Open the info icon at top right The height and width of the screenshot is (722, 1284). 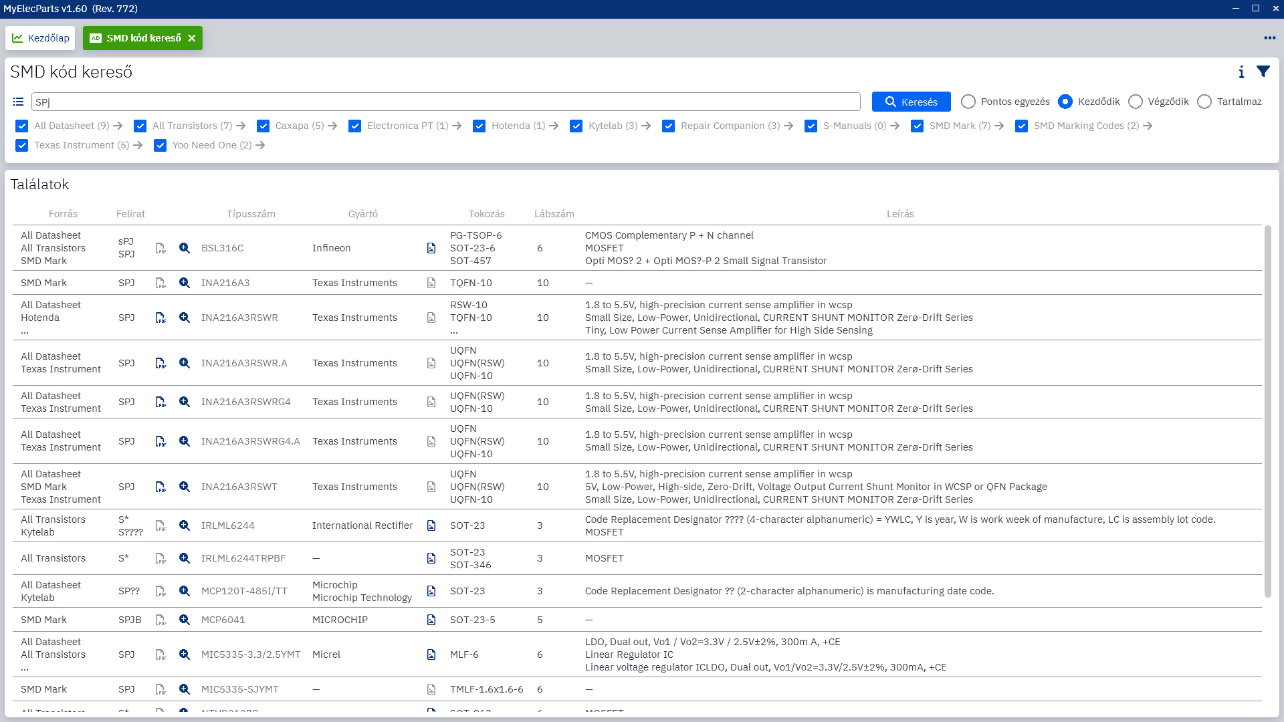coord(1241,72)
